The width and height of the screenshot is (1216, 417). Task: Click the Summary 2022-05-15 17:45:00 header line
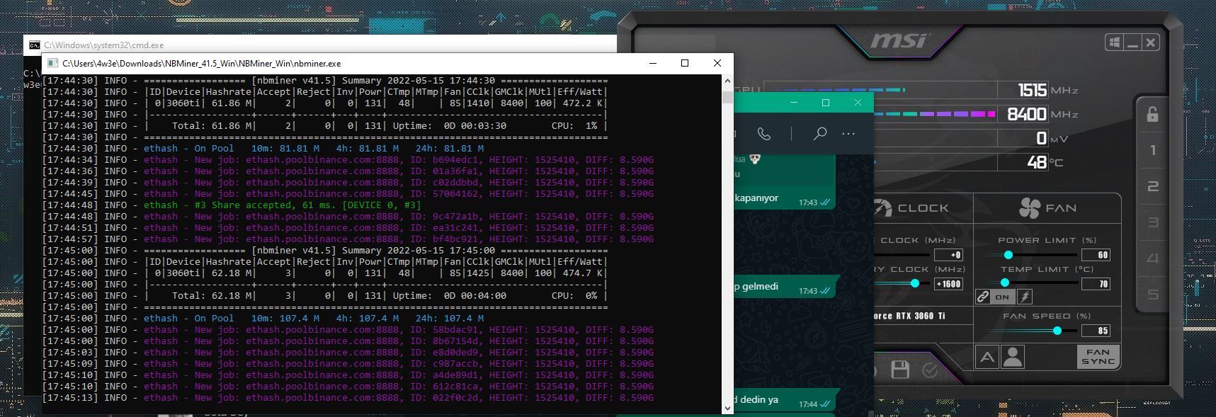[x=375, y=251]
